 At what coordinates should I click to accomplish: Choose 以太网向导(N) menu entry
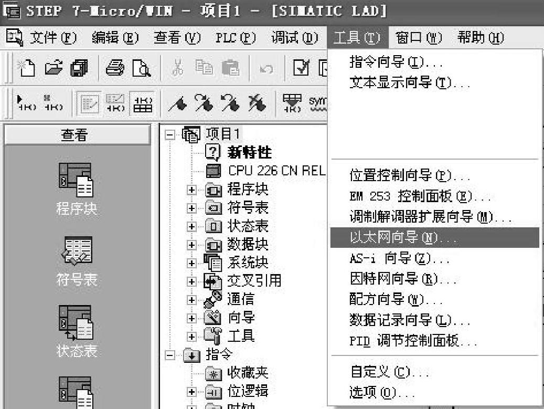(x=435, y=237)
